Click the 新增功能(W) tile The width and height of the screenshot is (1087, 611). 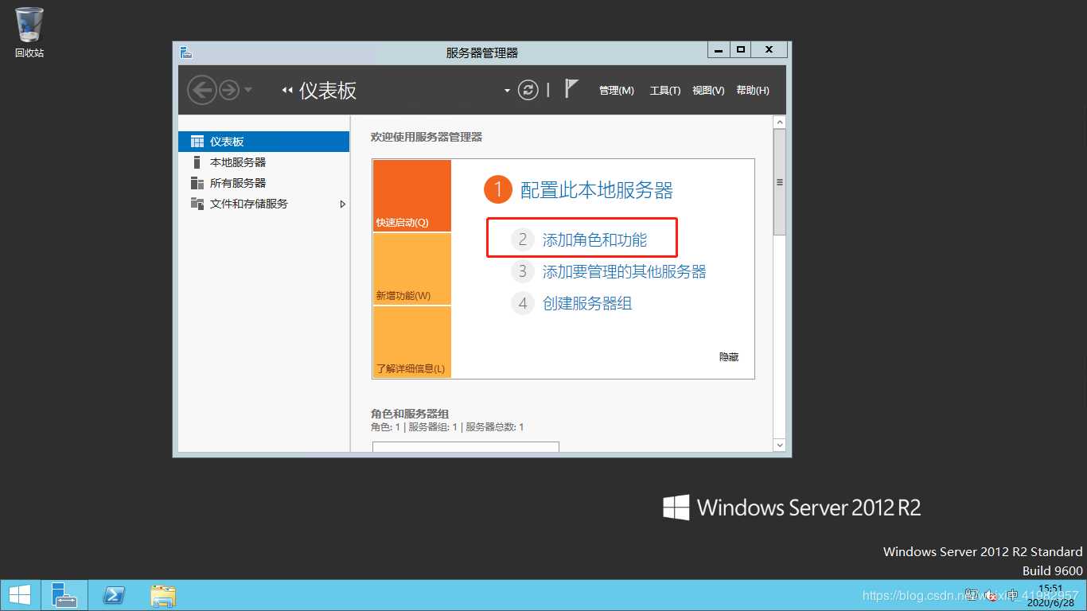click(411, 269)
